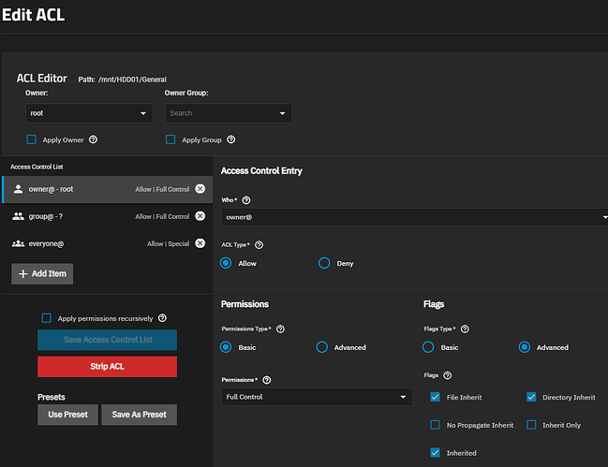Show help for the Permissions dropdown
Viewport: 608px width, 467px height.
tap(267, 380)
